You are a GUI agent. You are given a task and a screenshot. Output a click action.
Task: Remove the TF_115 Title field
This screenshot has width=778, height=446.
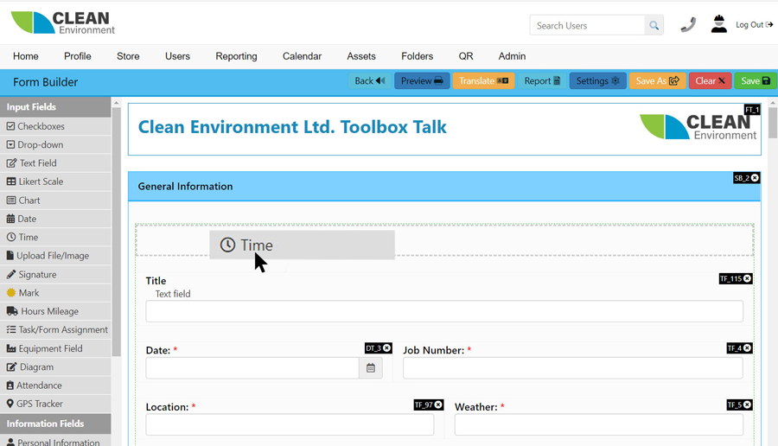pos(747,278)
